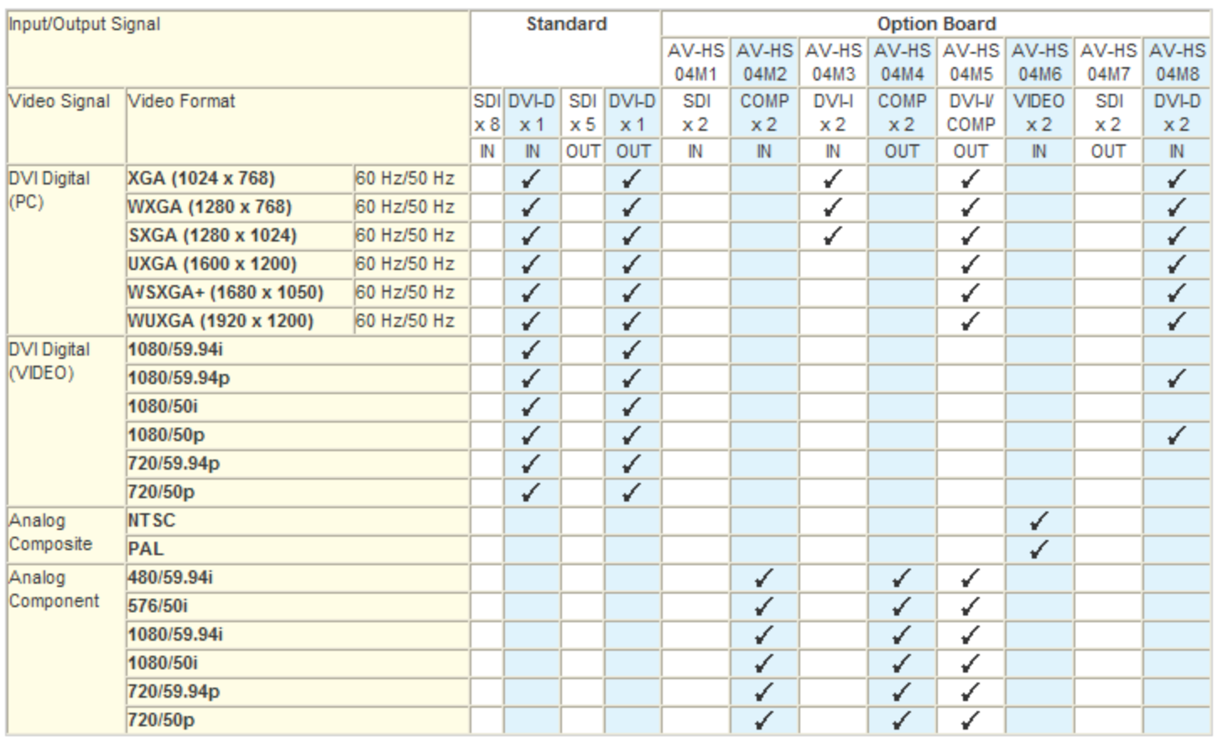Select the DVI-I/ COMP header cell

pyautogui.click(x=971, y=112)
